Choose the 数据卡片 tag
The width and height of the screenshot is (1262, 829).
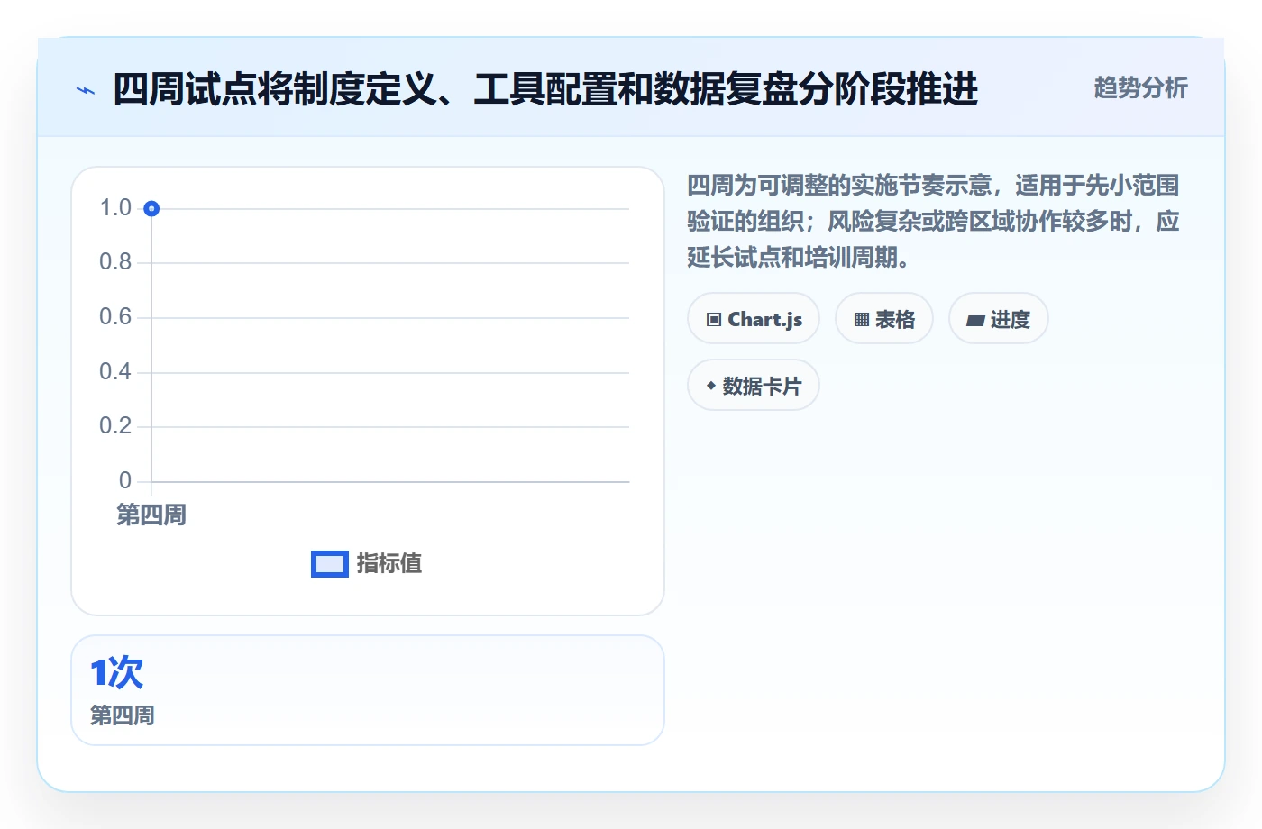754,386
